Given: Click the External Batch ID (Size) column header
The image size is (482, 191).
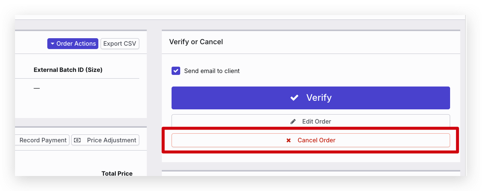Looking at the screenshot, I should 68,70.
